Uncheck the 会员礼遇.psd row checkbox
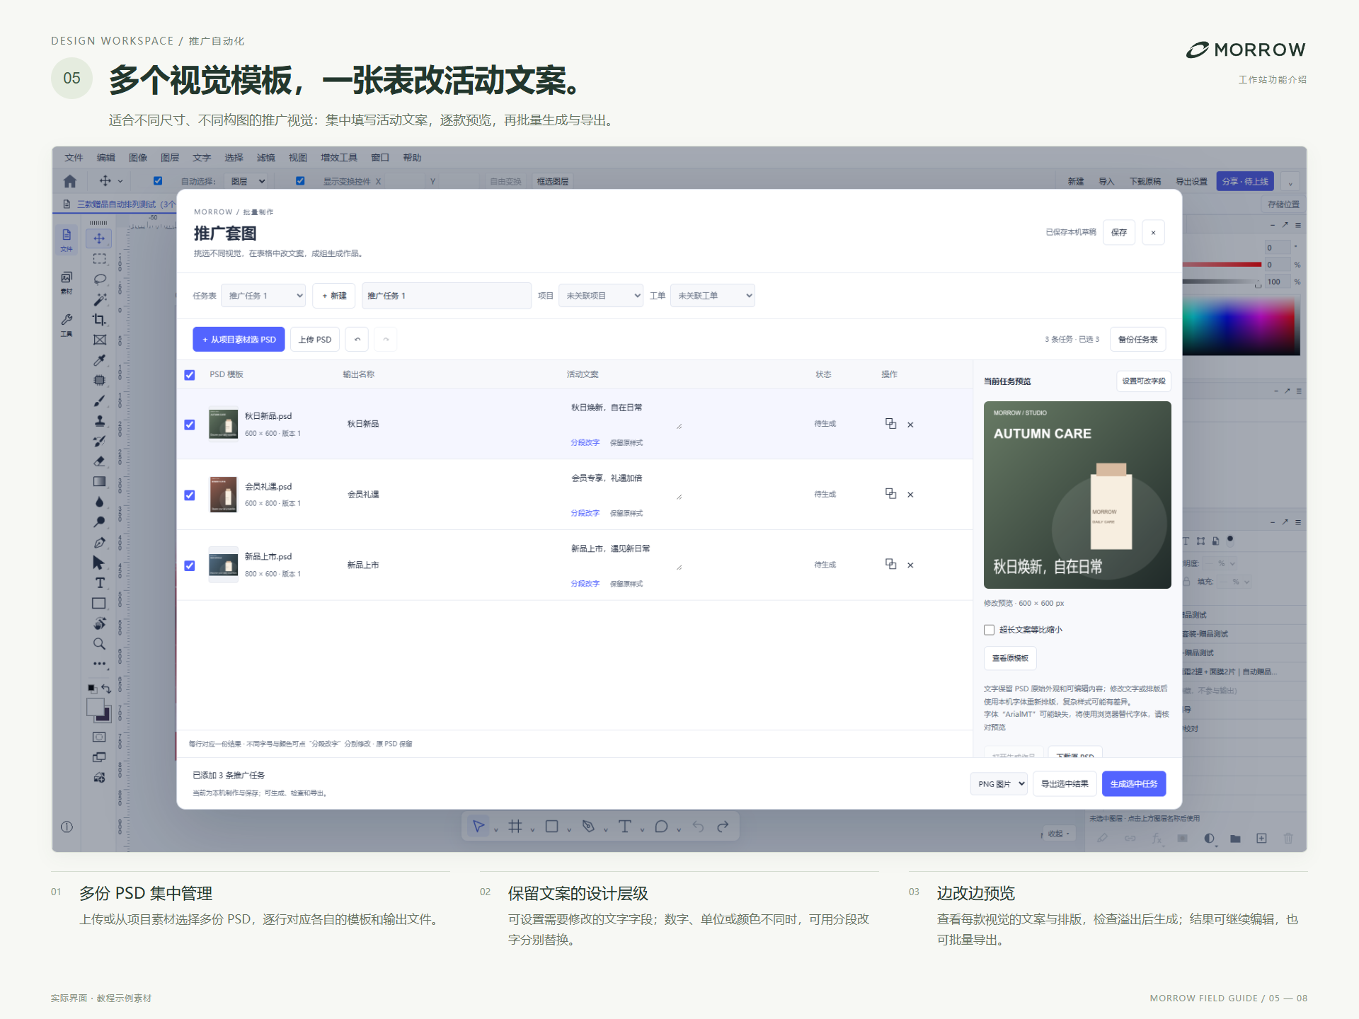The height and width of the screenshot is (1019, 1359). click(190, 495)
